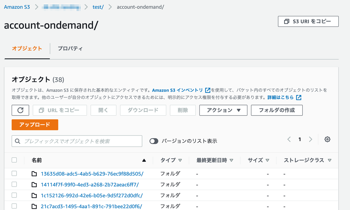
Task: Open folder 21c7acd3-1495-4aa1-891c-791bee22d0f6/
Action: click(x=92, y=206)
